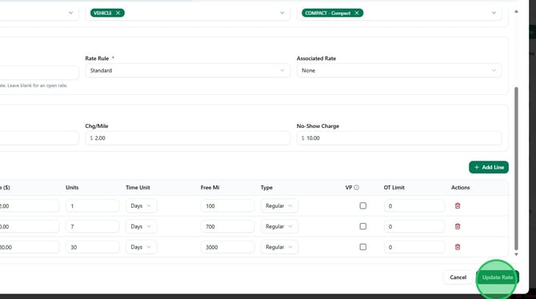Click the Chg/Mile input field
Screen dimensions: 536x299
[187, 138]
